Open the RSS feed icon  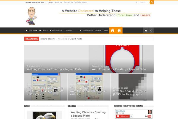(x=136, y=2)
